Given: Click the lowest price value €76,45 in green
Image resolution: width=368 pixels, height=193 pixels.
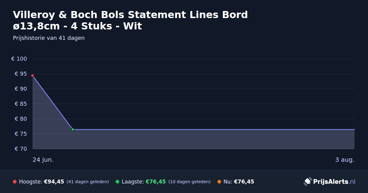Looking at the screenshot, I should 156,182.
